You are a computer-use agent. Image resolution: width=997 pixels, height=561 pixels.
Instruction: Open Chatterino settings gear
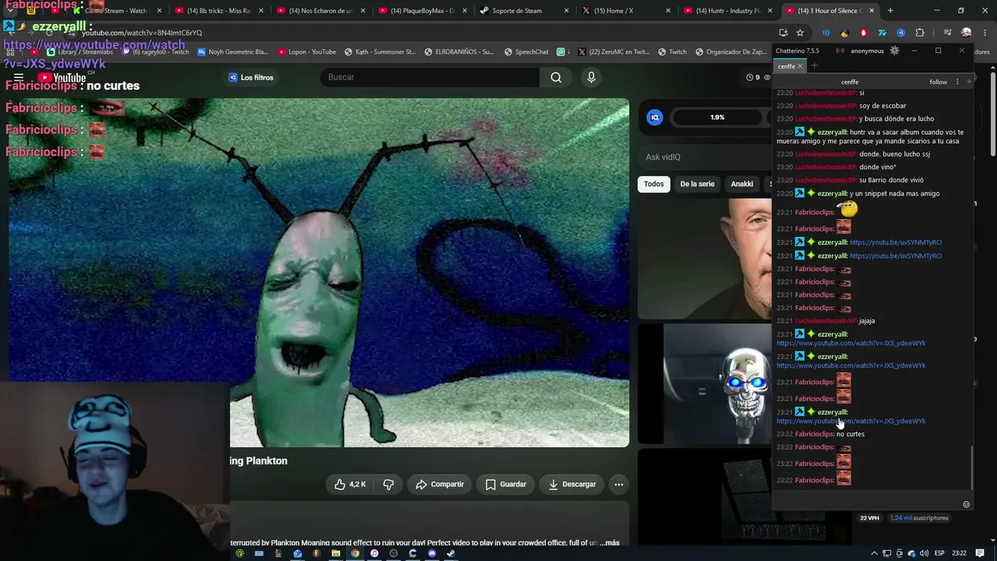(x=894, y=51)
